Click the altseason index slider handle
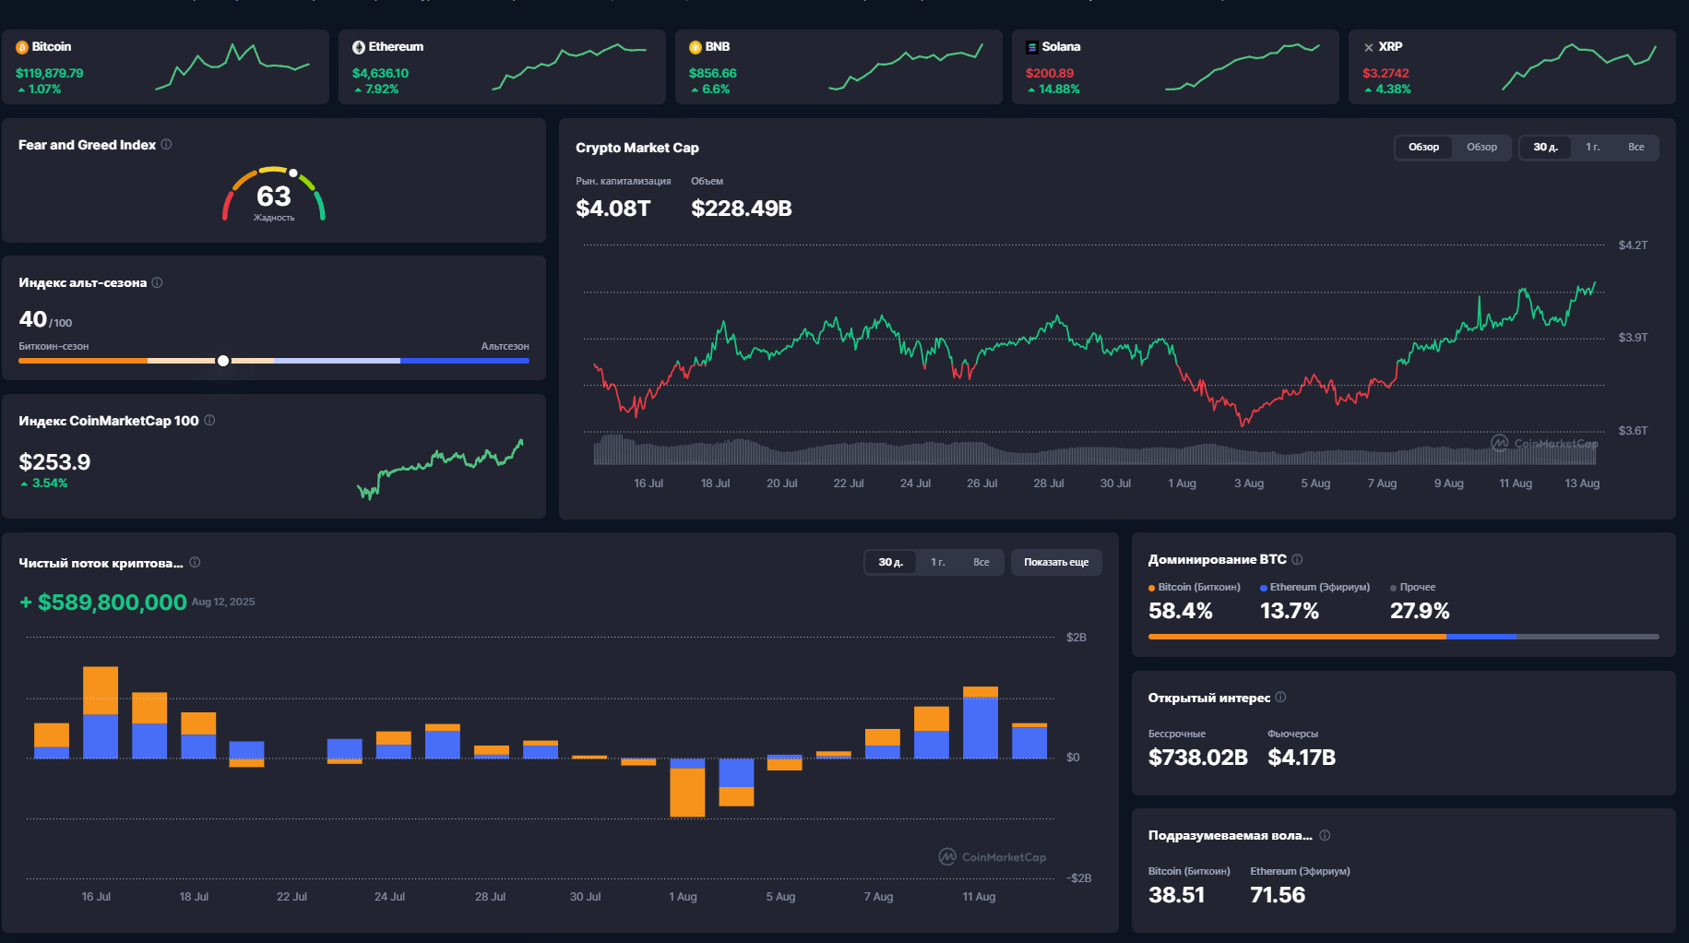Screen dimensions: 1689x943 (223, 361)
